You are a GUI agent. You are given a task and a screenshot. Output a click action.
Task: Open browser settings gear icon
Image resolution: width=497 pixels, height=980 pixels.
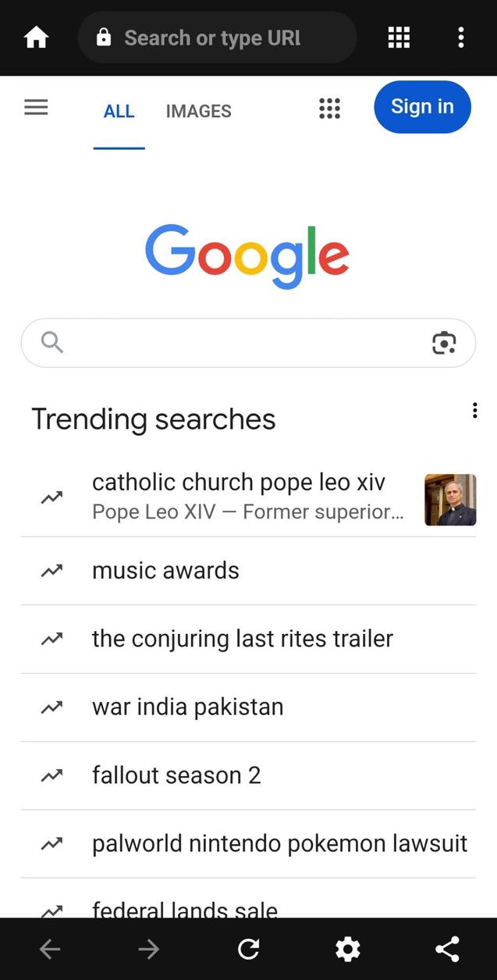point(347,949)
